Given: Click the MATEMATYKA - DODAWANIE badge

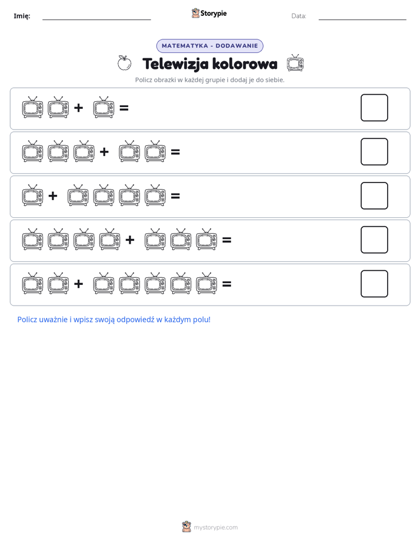Looking at the screenshot, I should point(209,46).
